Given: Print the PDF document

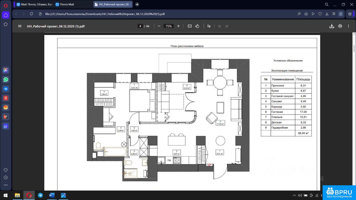Looking at the screenshot, I should [x=340, y=26].
